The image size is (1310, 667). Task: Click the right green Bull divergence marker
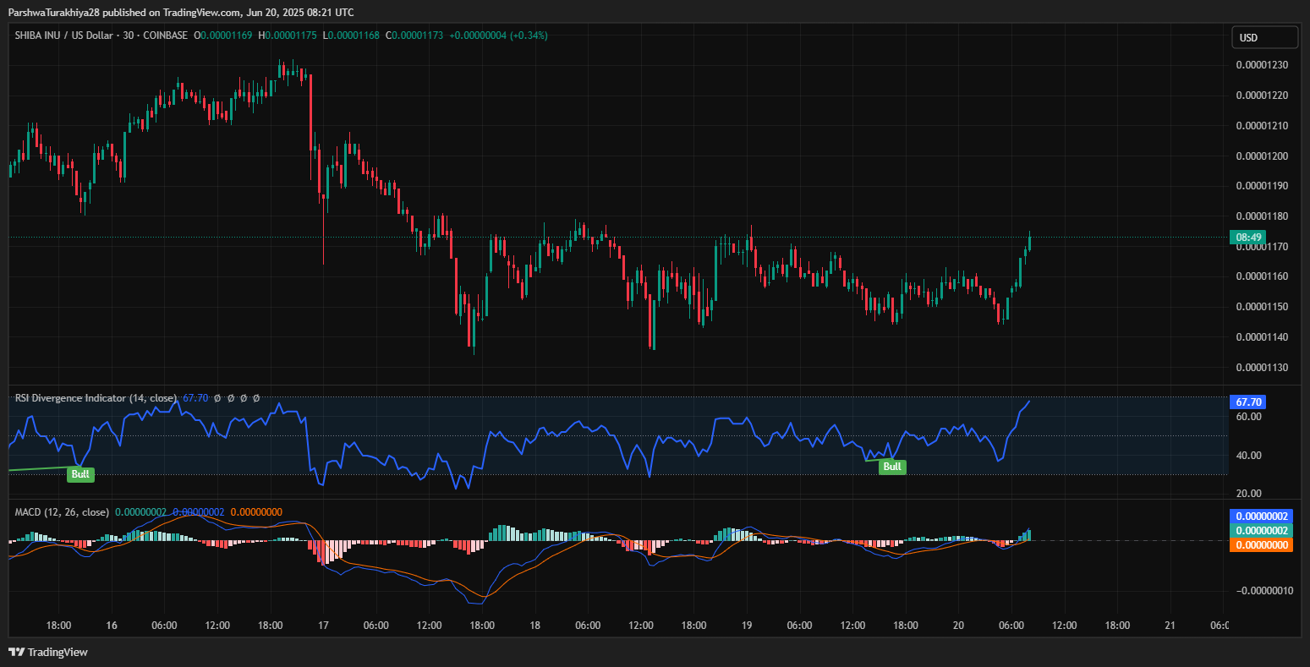click(891, 467)
